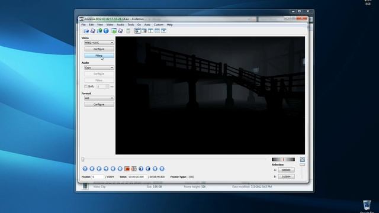This screenshot has width=379, height=213.
Task: Open the Video menu
Action: (110, 25)
